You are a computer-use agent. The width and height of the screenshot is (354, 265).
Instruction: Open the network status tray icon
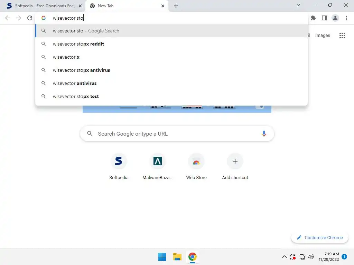302,257
